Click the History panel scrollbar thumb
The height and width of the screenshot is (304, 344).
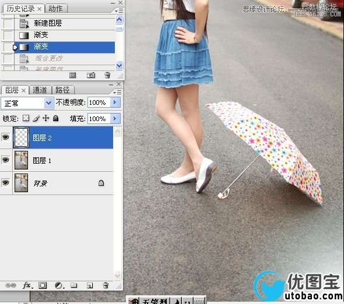119,29
